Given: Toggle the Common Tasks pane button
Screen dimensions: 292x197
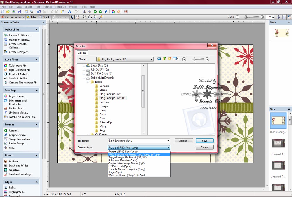Looking at the screenshot, I should click(13, 17).
